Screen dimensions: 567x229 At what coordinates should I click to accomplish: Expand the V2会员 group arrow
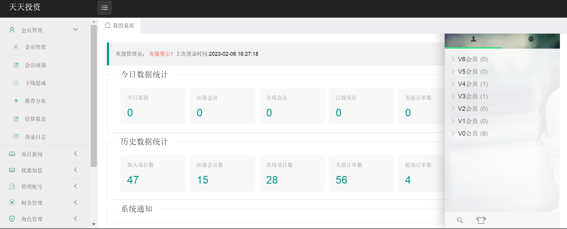click(x=453, y=108)
